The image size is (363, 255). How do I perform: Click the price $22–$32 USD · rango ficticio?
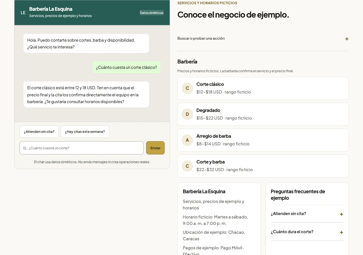point(224,169)
